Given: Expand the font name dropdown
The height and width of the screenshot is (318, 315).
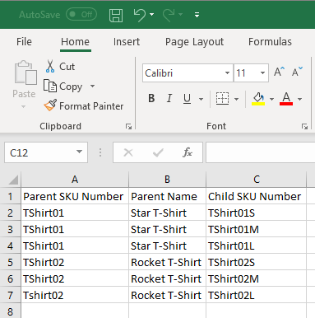Looking at the screenshot, I should (x=227, y=73).
